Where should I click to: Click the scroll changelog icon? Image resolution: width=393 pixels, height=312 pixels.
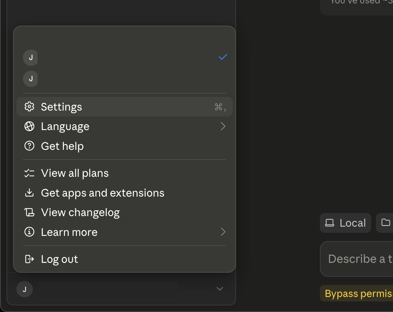tap(29, 212)
